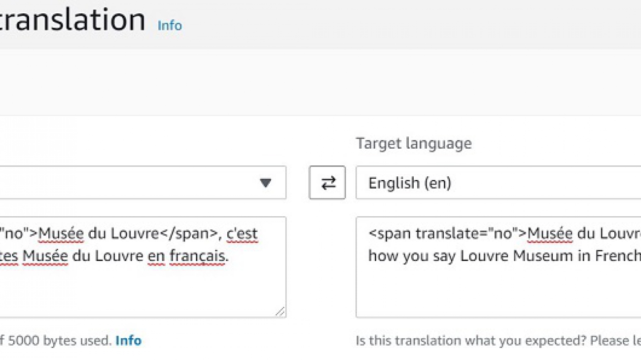Open the English (en) target language dropdown
Viewport: 641px width, 360px height.
[x=498, y=183]
